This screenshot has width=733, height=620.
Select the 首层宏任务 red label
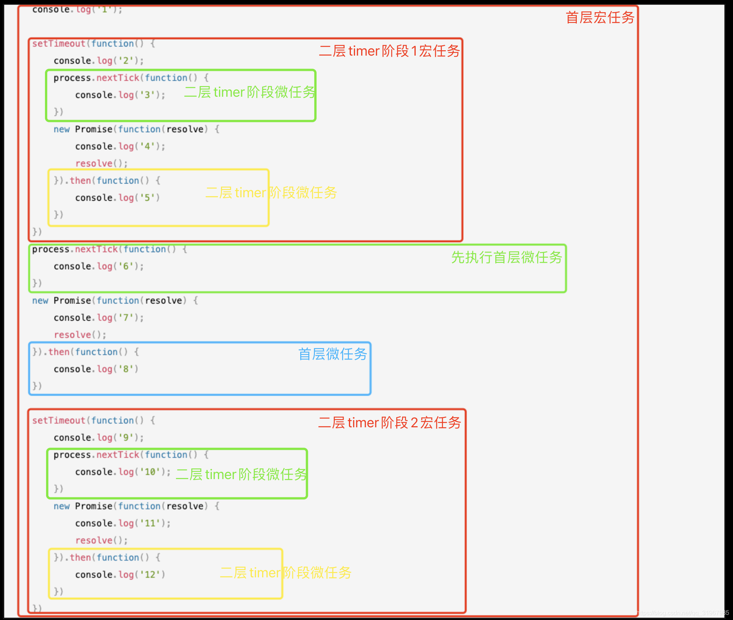point(599,18)
